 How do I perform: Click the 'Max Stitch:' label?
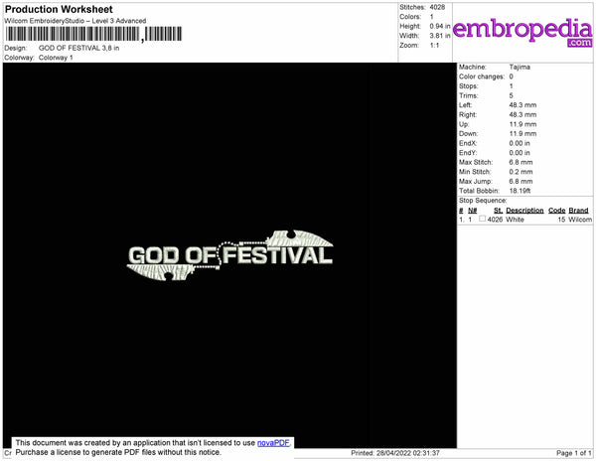[x=476, y=162]
